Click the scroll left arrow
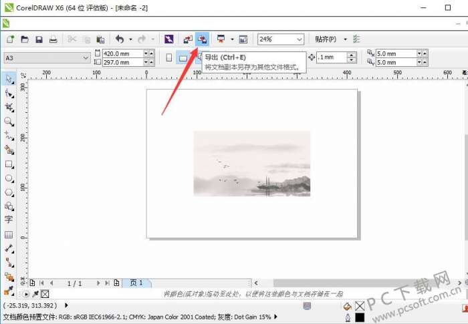 [256, 283]
